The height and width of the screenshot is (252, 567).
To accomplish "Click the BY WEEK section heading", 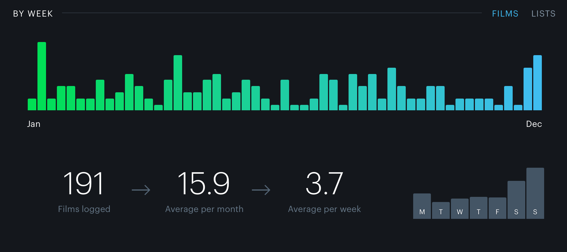I will (x=33, y=14).
